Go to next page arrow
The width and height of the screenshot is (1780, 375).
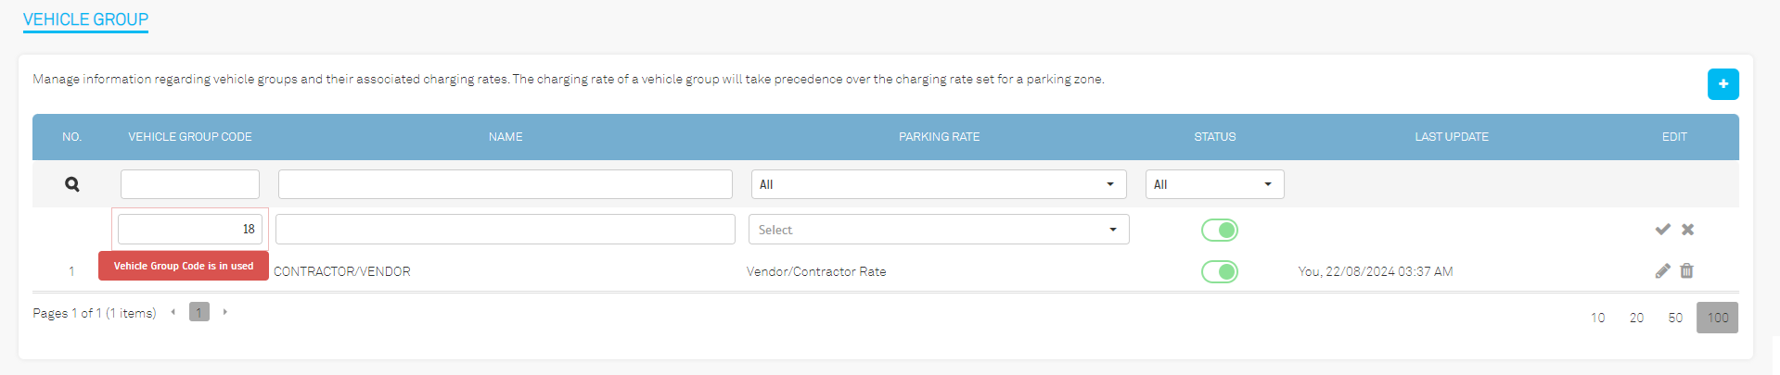click(x=224, y=312)
